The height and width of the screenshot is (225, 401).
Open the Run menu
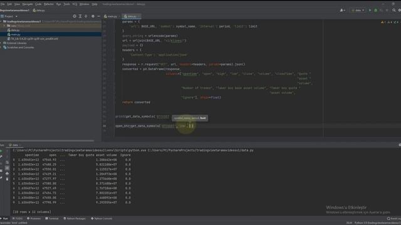pos(58,4)
